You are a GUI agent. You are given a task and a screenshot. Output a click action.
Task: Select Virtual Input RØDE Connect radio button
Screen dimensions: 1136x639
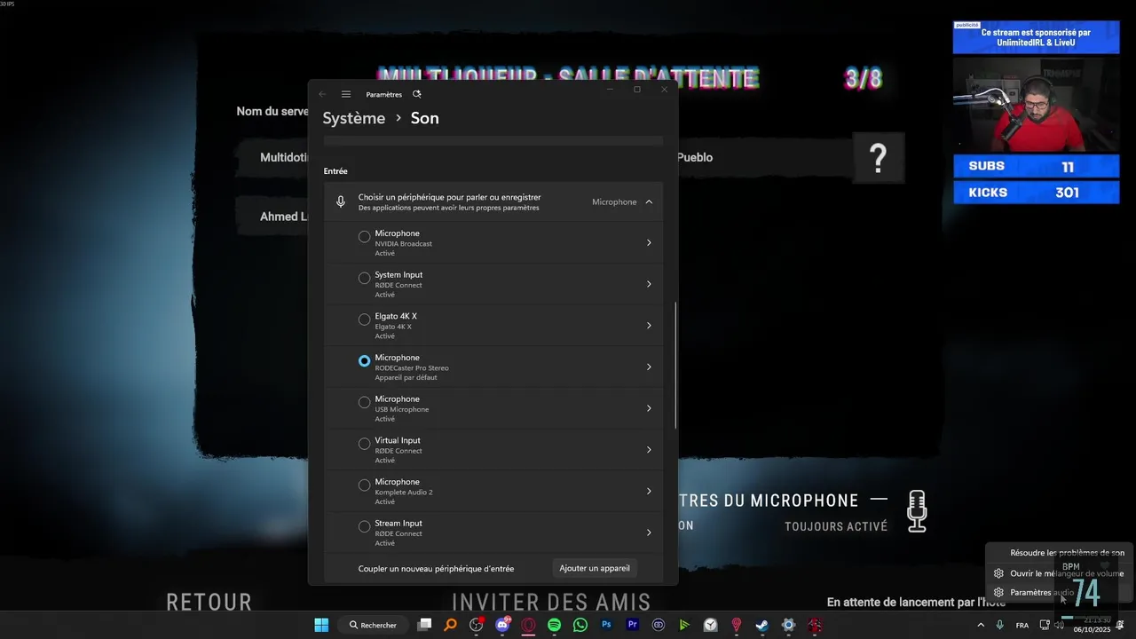click(x=364, y=444)
